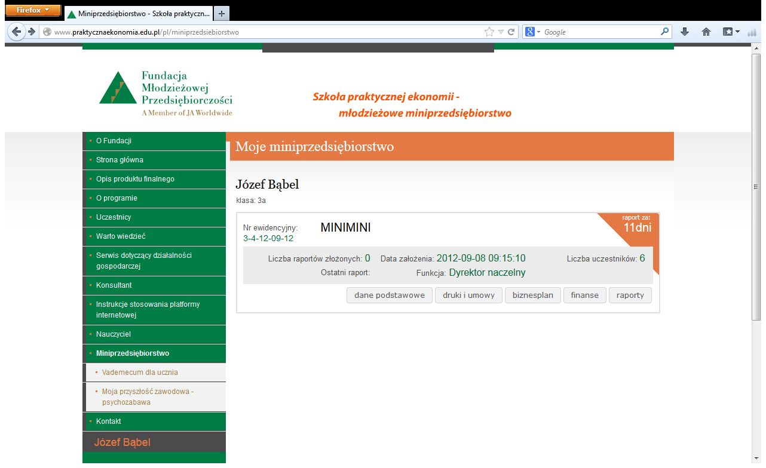Viewport: 766px width, 468px height.
Task: Click the dane podstawowe button
Action: point(390,295)
